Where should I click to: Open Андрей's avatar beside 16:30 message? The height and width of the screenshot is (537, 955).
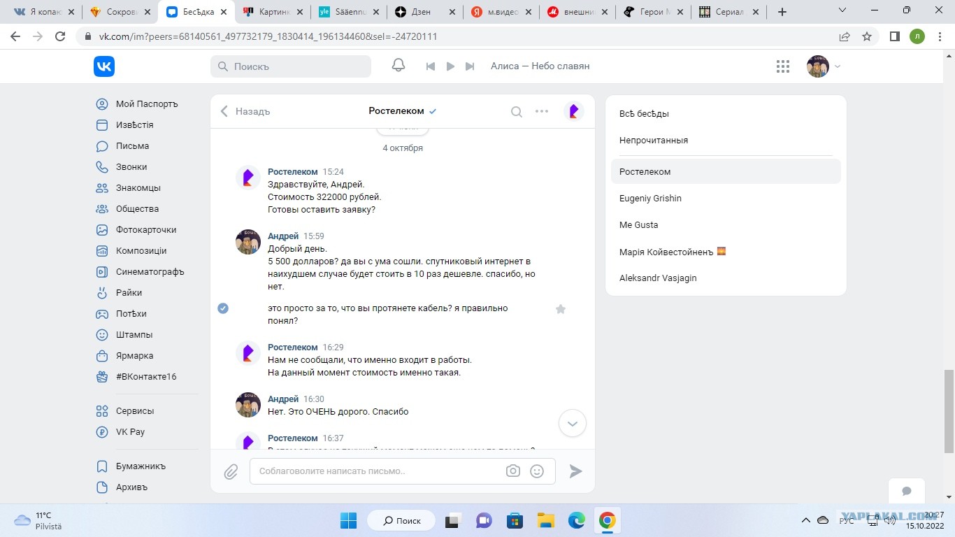pyautogui.click(x=248, y=405)
